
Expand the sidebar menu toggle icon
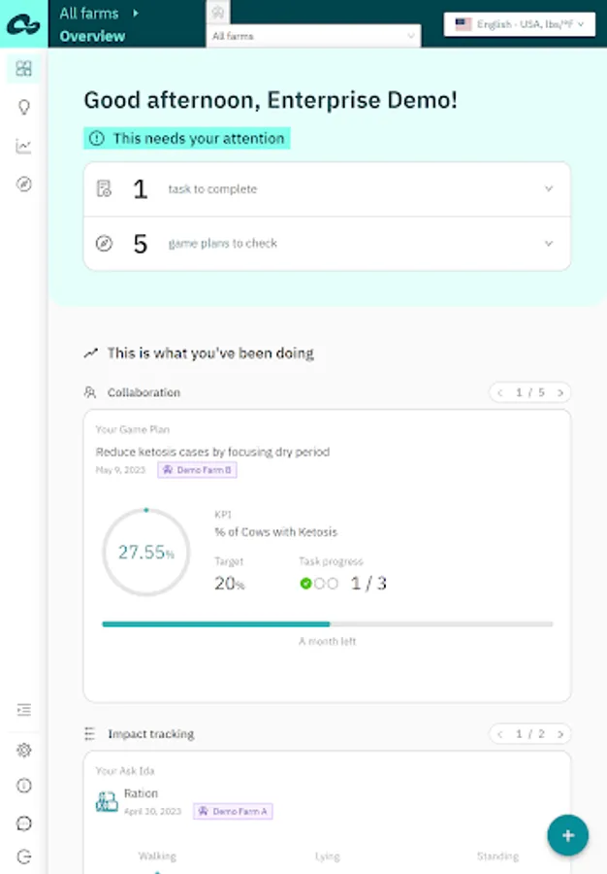click(x=24, y=710)
